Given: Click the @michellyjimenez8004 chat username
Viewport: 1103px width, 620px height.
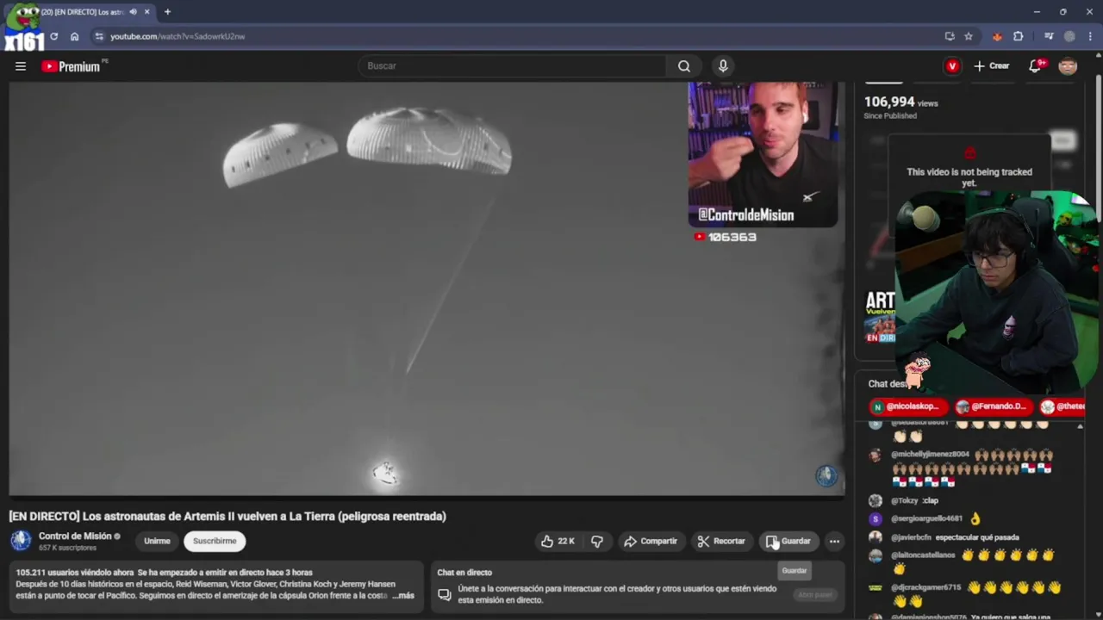Looking at the screenshot, I should point(930,454).
